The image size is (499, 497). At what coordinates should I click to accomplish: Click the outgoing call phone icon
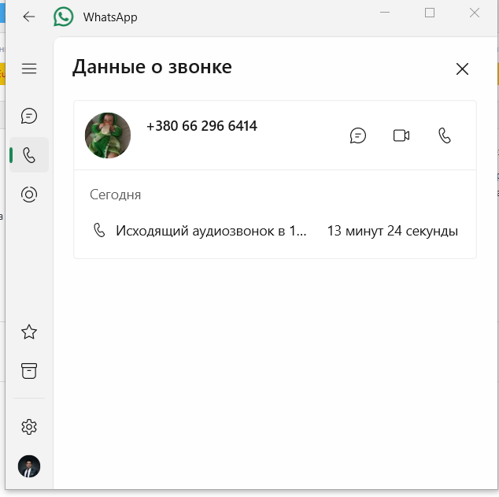pyautogui.click(x=99, y=230)
